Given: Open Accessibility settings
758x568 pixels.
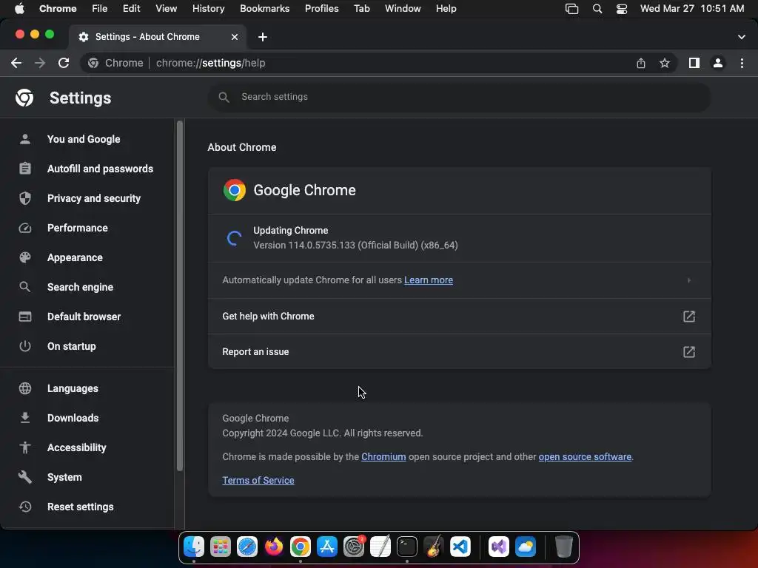Looking at the screenshot, I should pyautogui.click(x=76, y=447).
